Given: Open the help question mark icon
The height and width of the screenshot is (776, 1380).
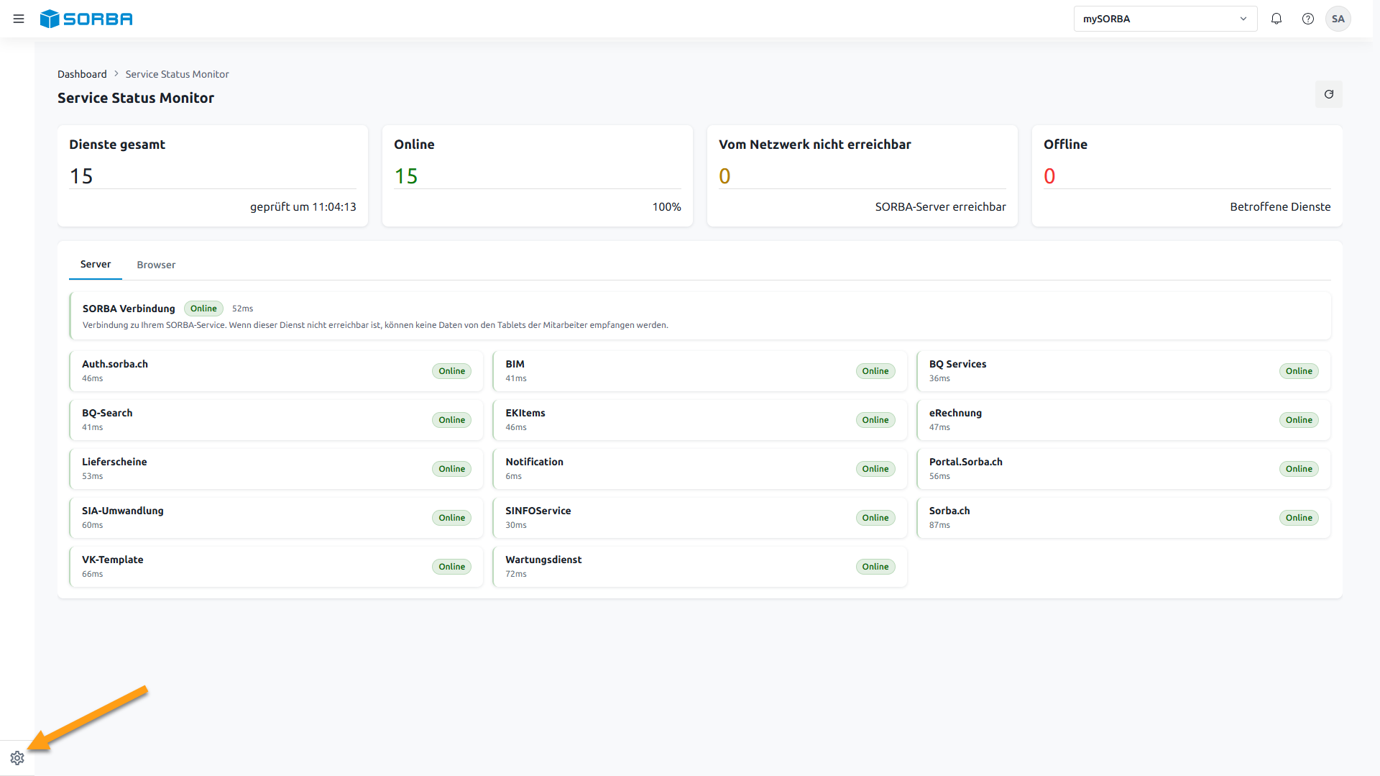Looking at the screenshot, I should coord(1308,19).
